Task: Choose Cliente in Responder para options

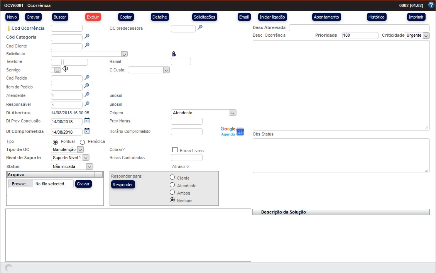Action: [x=172, y=177]
